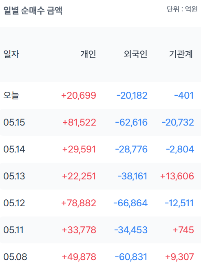This screenshot has width=201, height=265.
Task: Click the 05.14 date row
Action: point(100,149)
